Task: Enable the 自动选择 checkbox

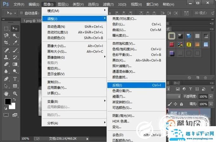Action: pos(21,13)
